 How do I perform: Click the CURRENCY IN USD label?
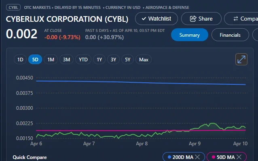[123, 8]
